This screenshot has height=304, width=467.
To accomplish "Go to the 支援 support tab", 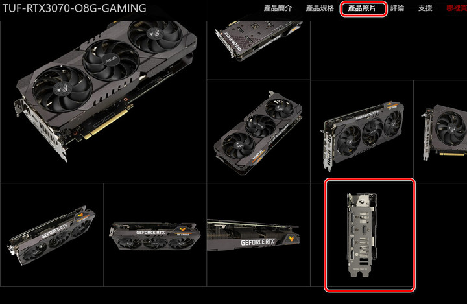I will coord(425,8).
